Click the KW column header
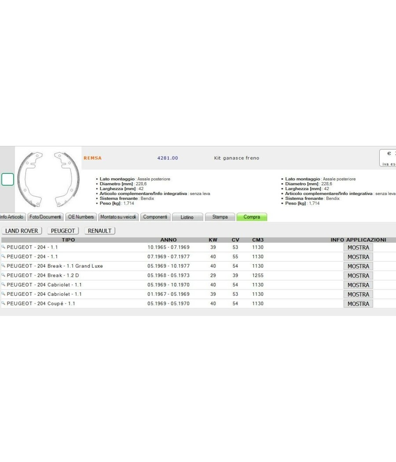Viewport: 396px width, 462px height. (x=213, y=240)
